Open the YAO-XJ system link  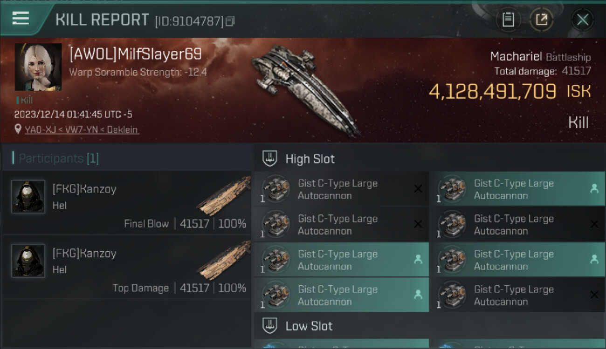coord(41,130)
